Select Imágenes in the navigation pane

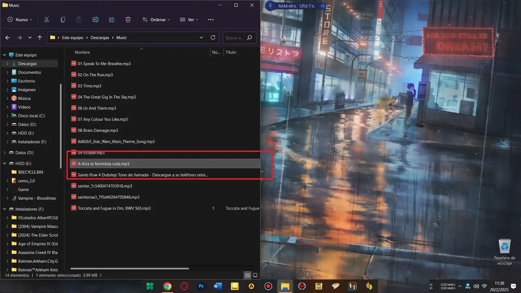click(x=27, y=90)
